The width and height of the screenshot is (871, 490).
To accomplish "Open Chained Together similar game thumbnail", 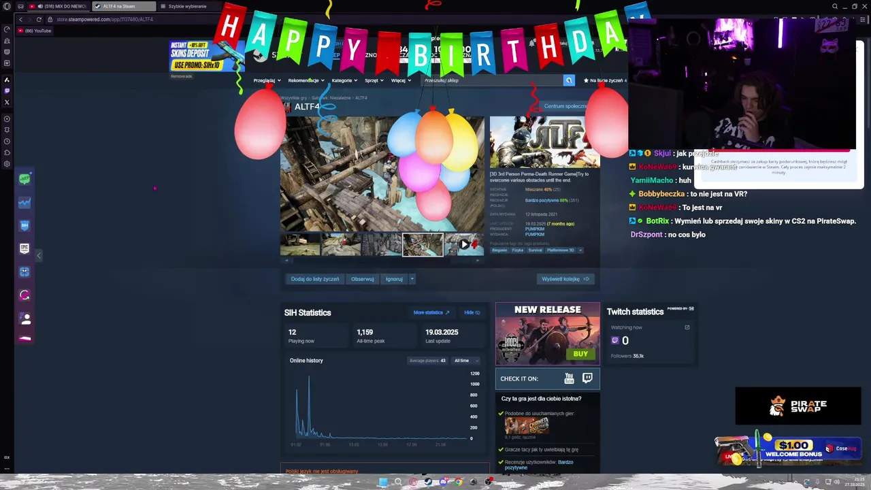I will (527, 426).
